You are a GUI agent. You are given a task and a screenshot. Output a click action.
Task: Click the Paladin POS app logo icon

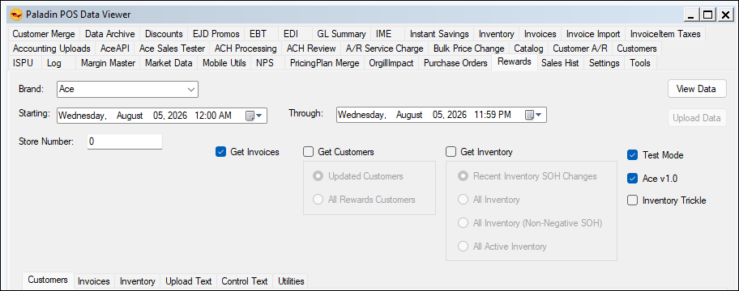[16, 15]
